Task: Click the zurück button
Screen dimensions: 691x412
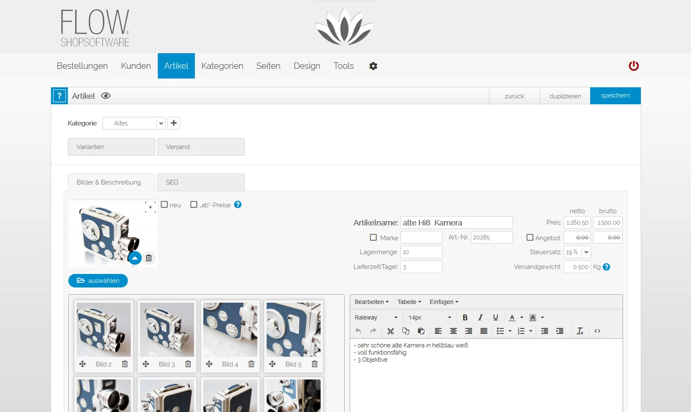Action: tap(514, 96)
